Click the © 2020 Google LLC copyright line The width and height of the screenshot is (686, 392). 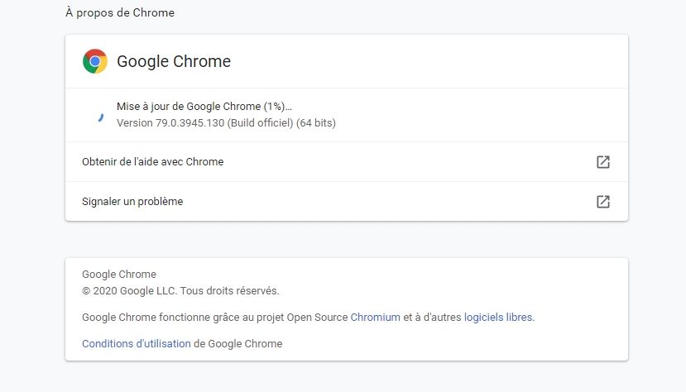pos(180,290)
